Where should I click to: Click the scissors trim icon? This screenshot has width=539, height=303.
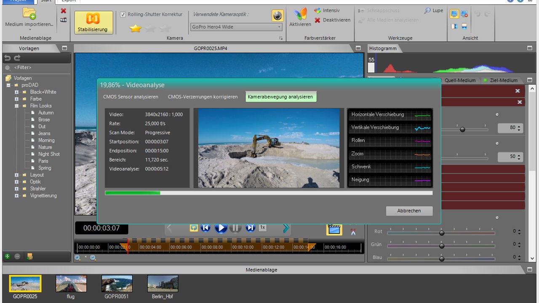[x=353, y=231]
